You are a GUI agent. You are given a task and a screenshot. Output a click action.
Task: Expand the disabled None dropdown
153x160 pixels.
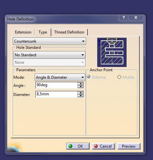coord(49,62)
